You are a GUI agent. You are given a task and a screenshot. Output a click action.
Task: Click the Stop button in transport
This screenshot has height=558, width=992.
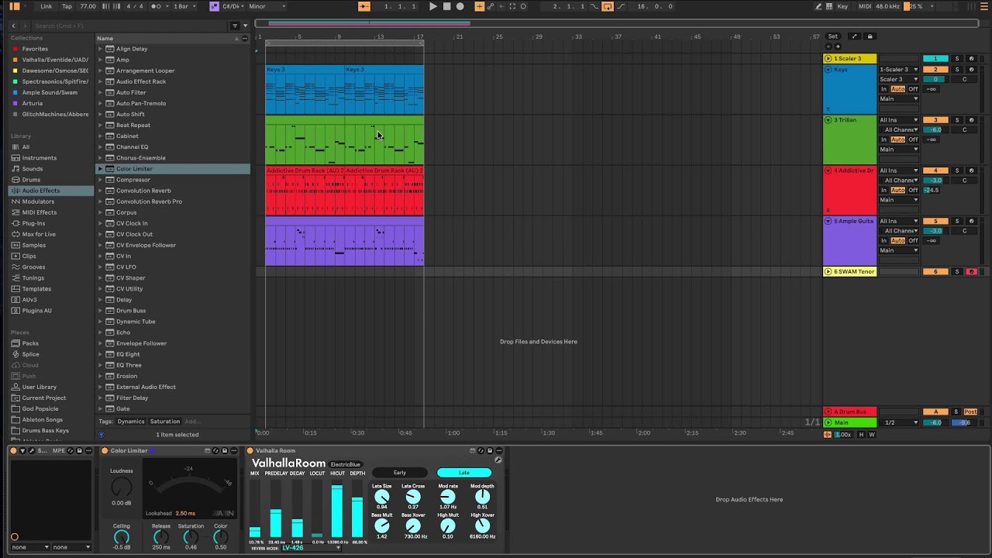point(446,6)
